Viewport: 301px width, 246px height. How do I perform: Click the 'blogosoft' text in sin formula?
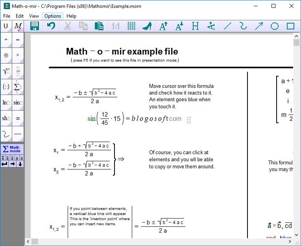pos(150,119)
